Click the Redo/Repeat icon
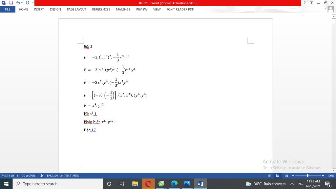 click(x=28, y=3)
